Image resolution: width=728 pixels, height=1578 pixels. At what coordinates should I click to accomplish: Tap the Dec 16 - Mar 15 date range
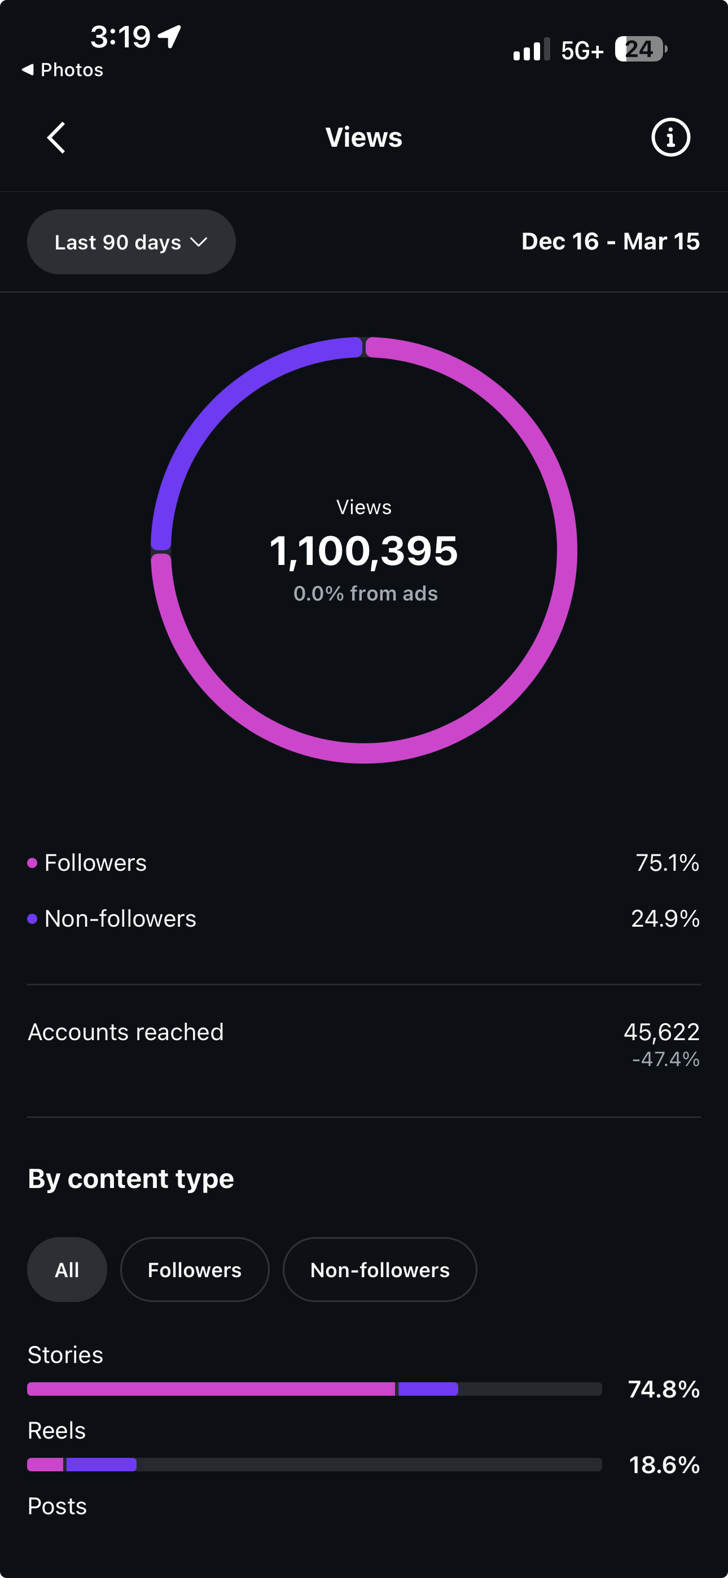611,242
